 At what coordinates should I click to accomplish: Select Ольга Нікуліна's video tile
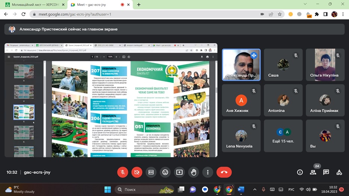[325, 65]
